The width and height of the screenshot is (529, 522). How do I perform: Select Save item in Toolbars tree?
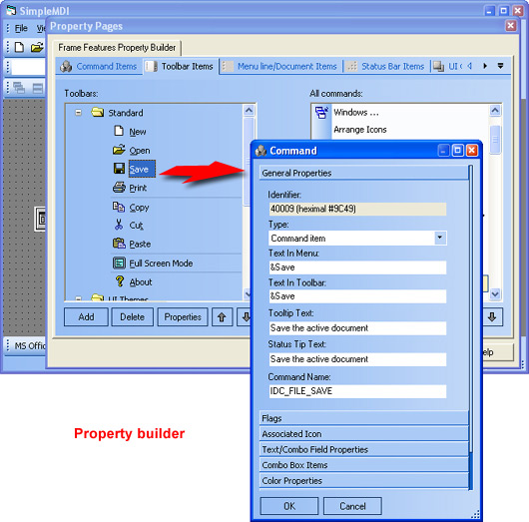coord(142,169)
